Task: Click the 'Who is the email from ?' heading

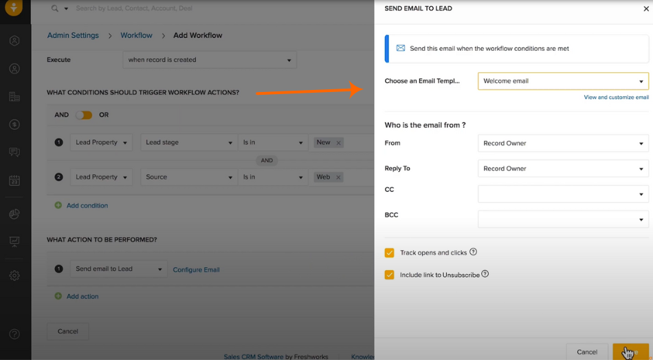Action: point(425,125)
